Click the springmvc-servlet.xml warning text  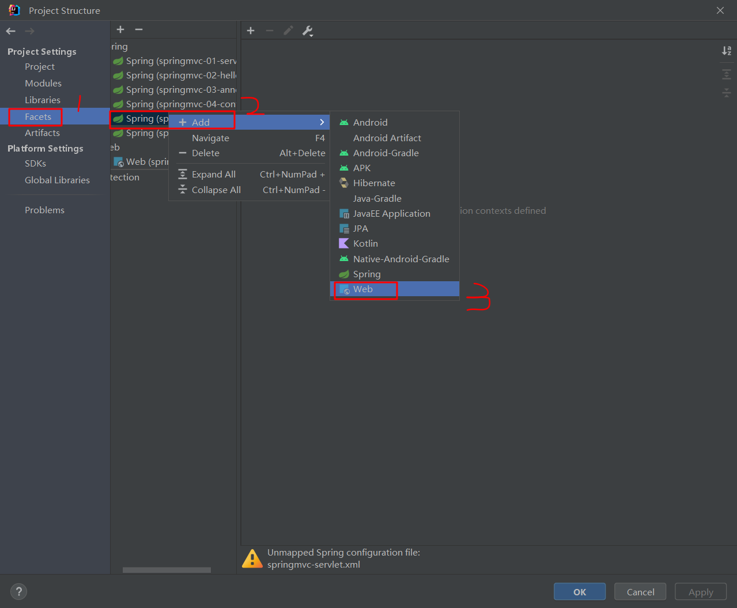(313, 565)
